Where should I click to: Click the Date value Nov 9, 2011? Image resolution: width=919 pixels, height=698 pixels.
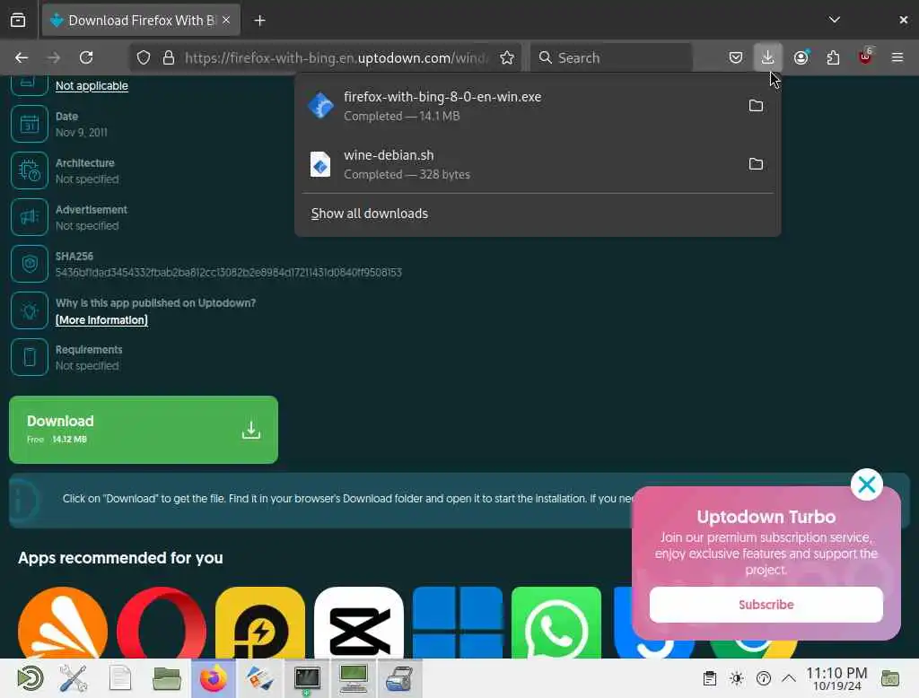coord(82,133)
